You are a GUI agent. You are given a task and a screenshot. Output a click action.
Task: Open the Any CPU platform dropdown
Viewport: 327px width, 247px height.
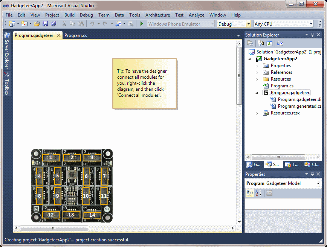pos(311,24)
